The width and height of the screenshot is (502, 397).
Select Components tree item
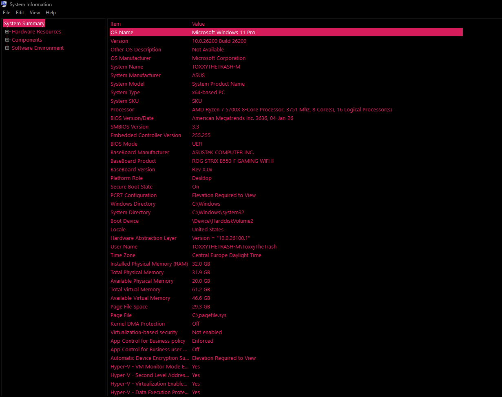coord(27,40)
